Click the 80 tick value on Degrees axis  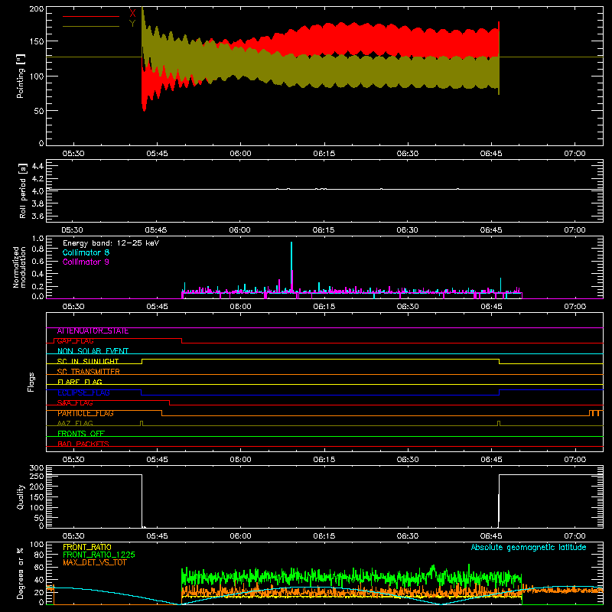pos(40,555)
